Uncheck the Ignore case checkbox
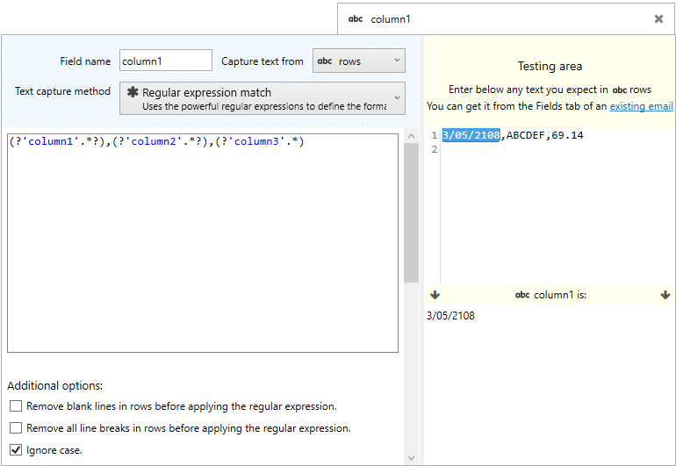This screenshot has width=676, height=466. point(16,450)
